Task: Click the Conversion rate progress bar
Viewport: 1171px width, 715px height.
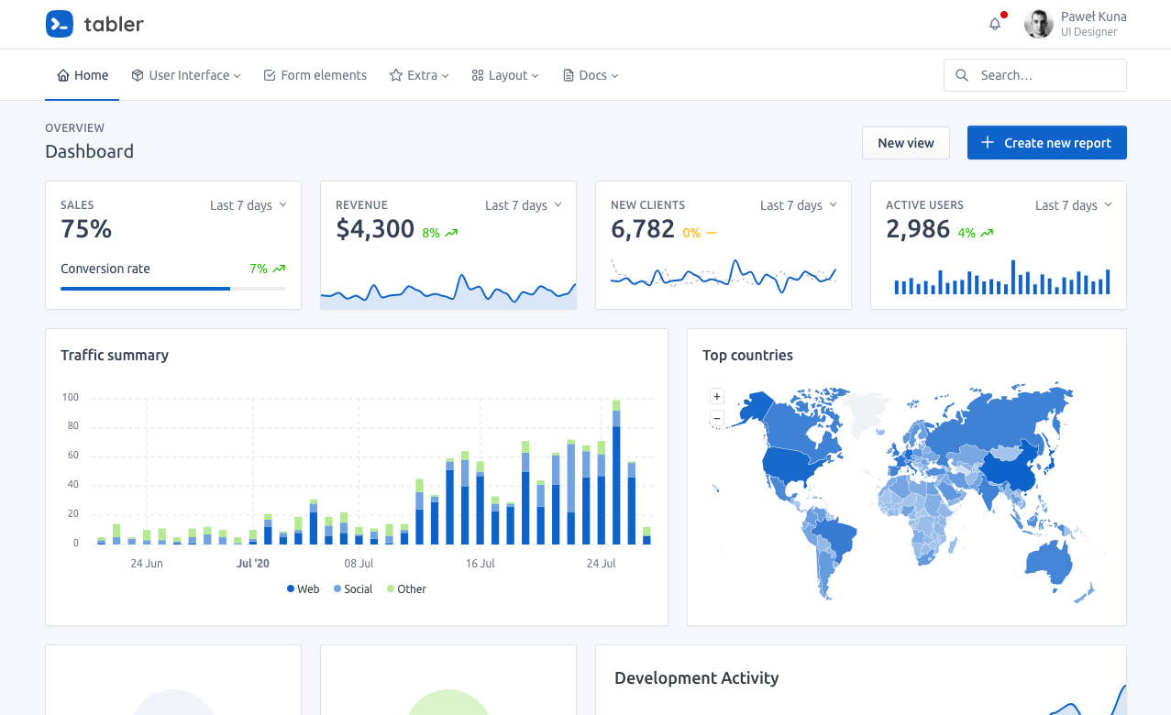Action: tap(173, 288)
